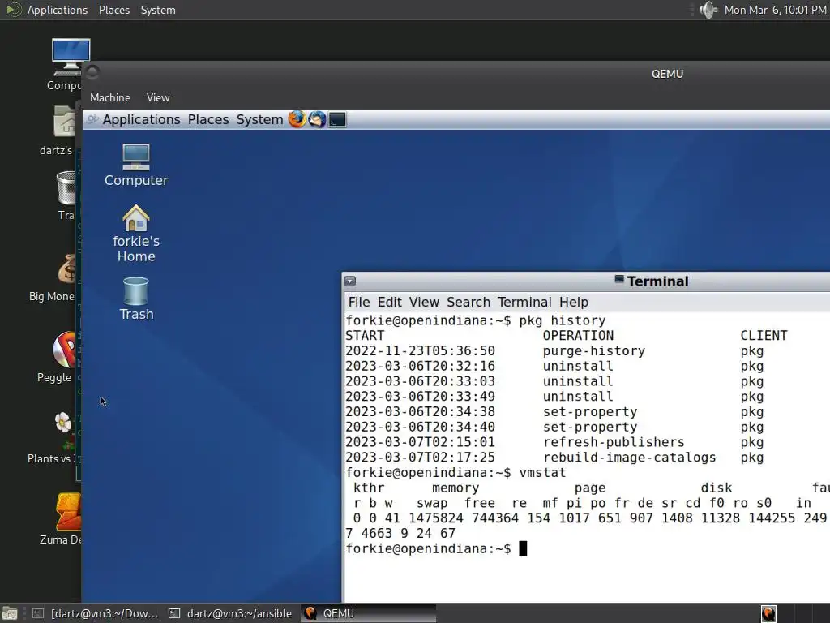Open the Terminal window menu button in titlebar
The image size is (830, 623).
point(350,281)
